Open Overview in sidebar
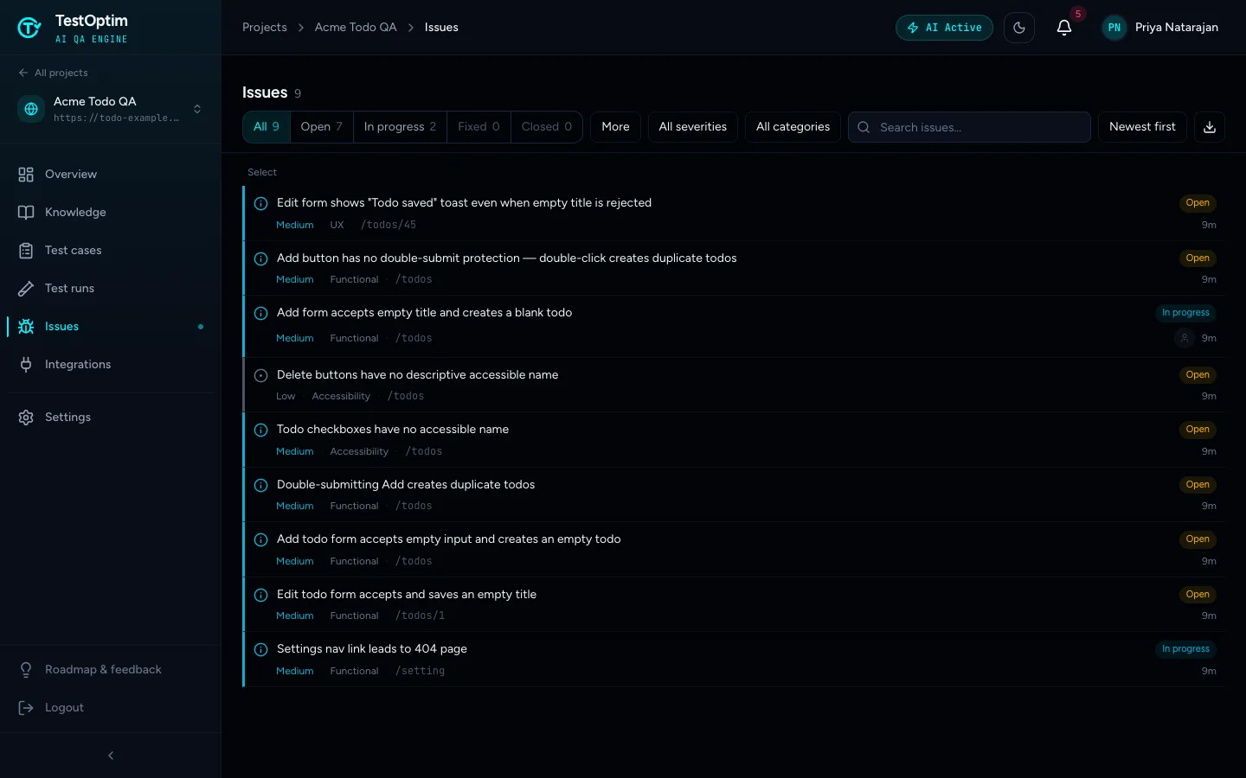 click(111, 174)
